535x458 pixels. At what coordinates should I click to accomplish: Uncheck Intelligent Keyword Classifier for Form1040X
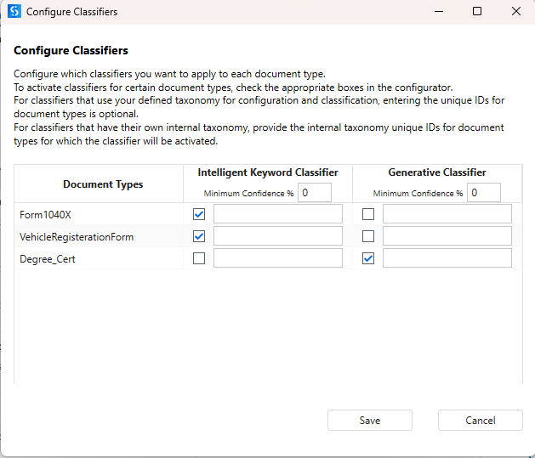(199, 214)
